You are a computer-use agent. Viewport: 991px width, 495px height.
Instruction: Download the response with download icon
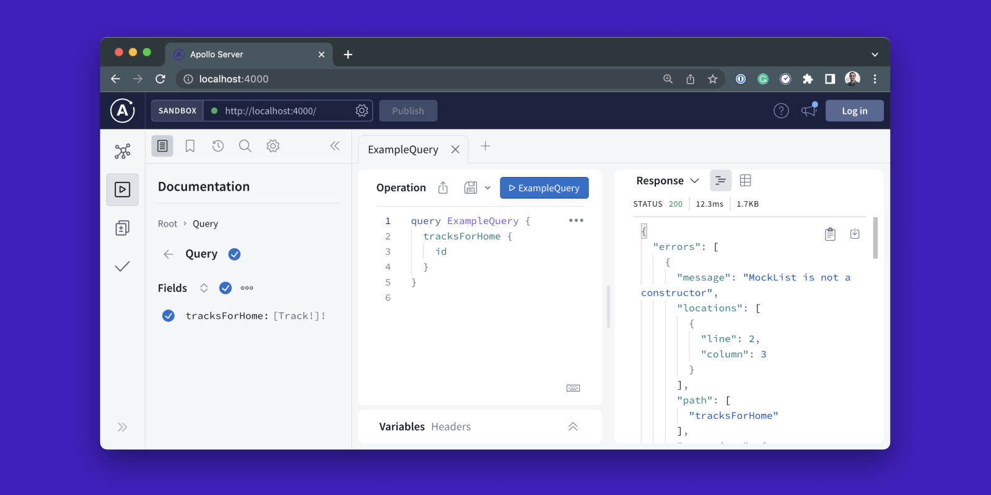(x=855, y=233)
